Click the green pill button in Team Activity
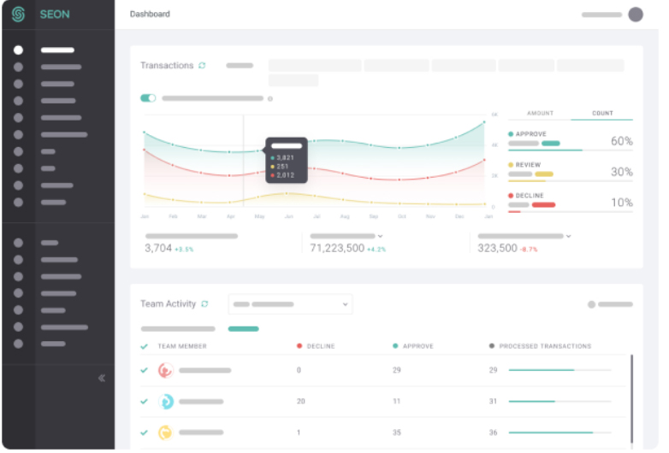The image size is (669, 453). point(243,328)
